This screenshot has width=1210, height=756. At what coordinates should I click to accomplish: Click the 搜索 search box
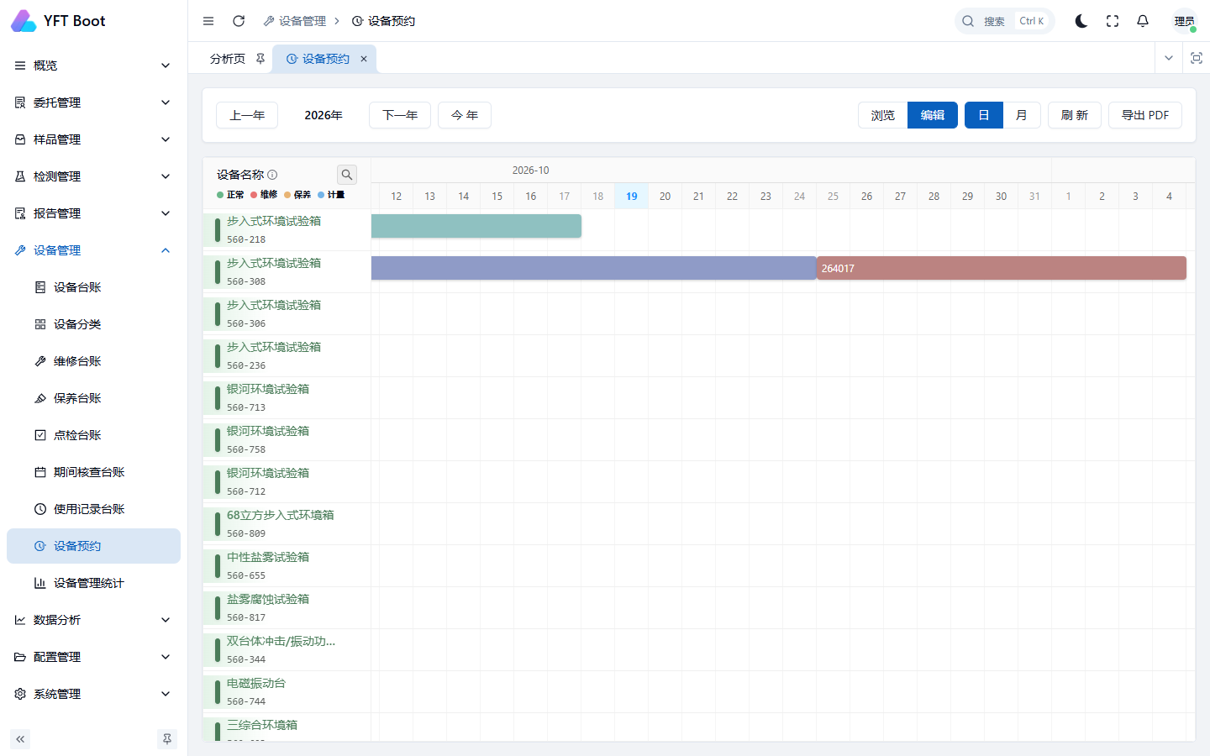(x=1004, y=21)
